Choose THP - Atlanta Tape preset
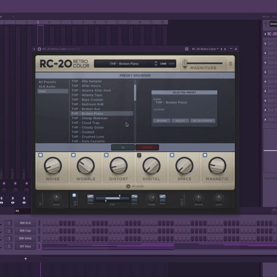The image size is (277, 277). pos(87,95)
